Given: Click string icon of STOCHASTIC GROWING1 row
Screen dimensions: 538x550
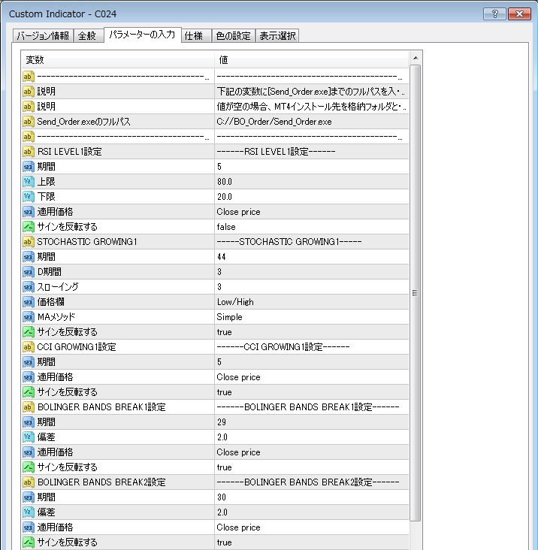Looking at the screenshot, I should pos(28,242).
